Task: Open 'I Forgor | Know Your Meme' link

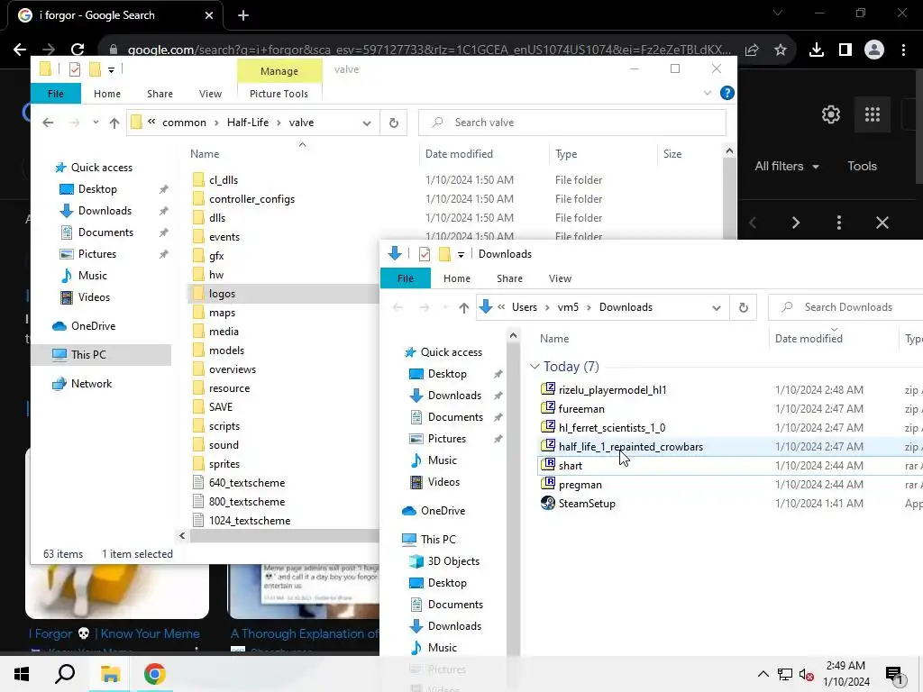Action: (114, 633)
